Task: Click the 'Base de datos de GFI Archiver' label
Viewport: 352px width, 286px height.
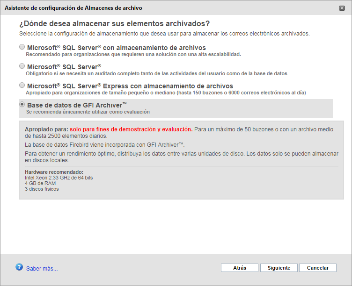Action: 77,105
